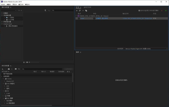Duplicate the selected queue item

(86, 11)
